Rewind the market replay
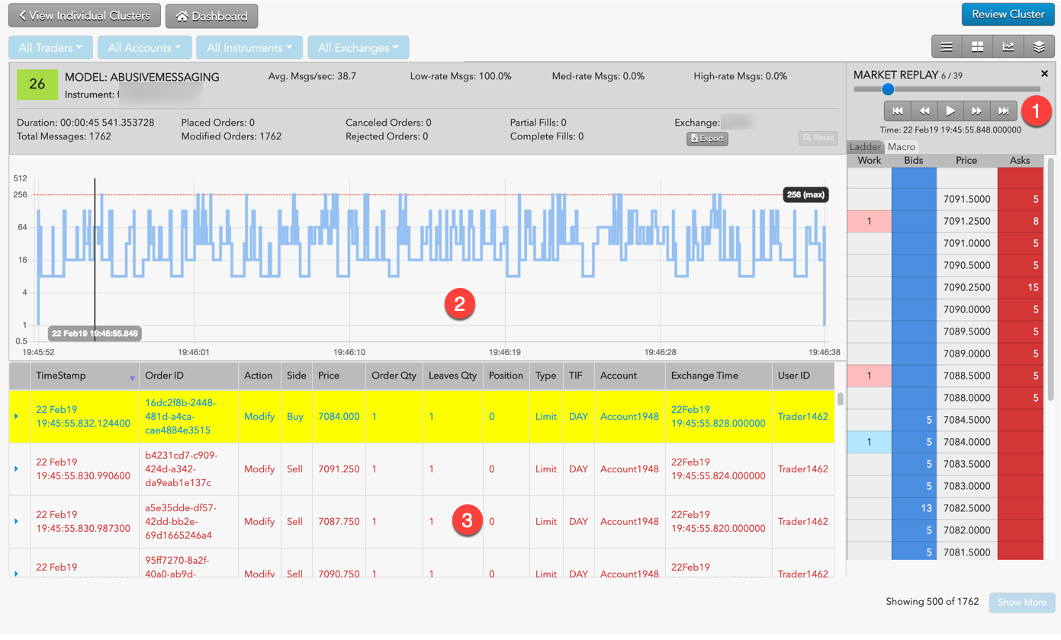This screenshot has height=640, width=1061. [924, 110]
